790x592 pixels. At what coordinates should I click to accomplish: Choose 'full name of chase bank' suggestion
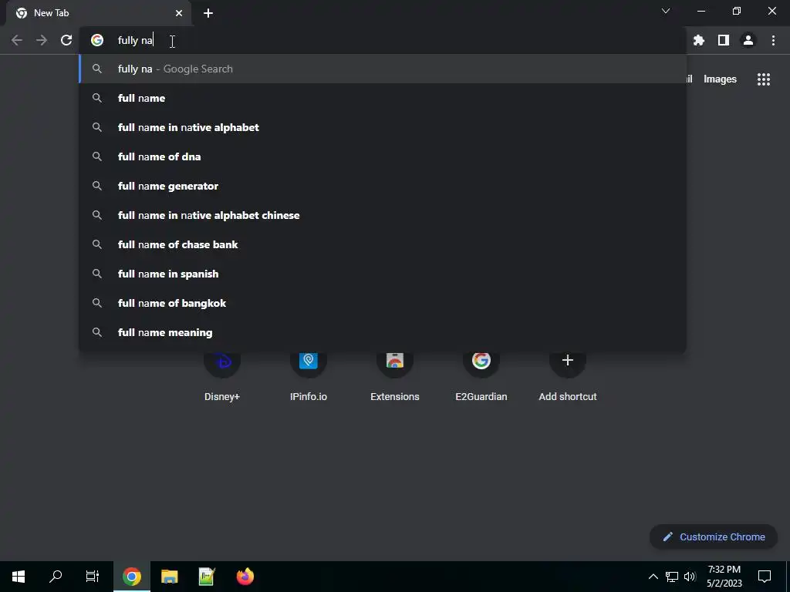(x=383, y=244)
